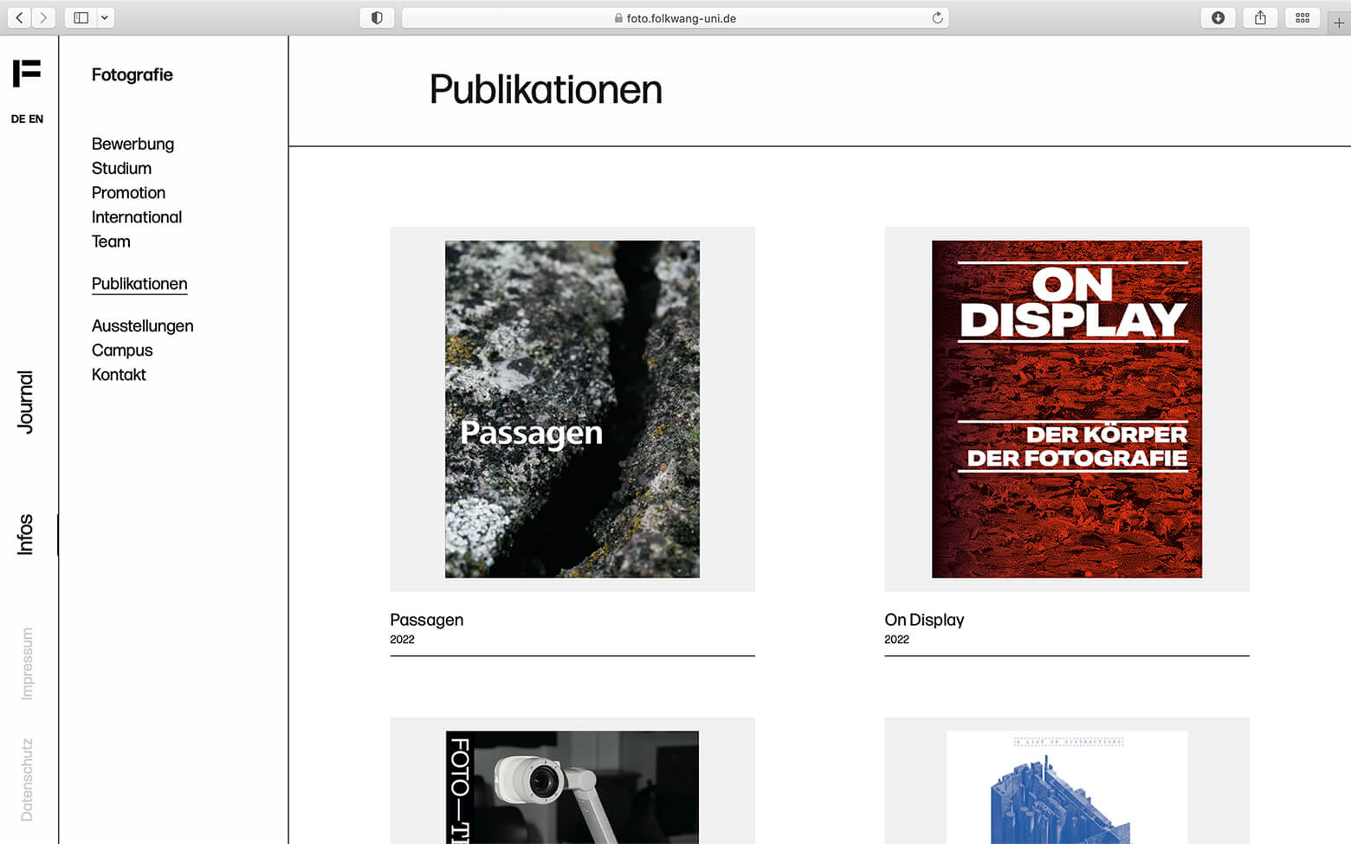Viewport: 1351px width, 844px height.
Task: Click the Passagen title under the cover
Action: point(427,620)
